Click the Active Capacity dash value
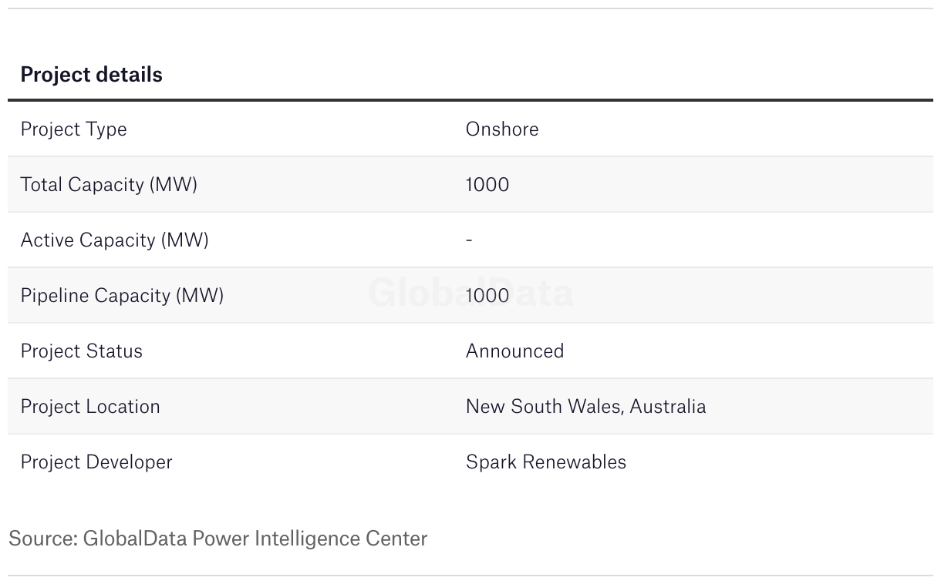 click(x=469, y=240)
